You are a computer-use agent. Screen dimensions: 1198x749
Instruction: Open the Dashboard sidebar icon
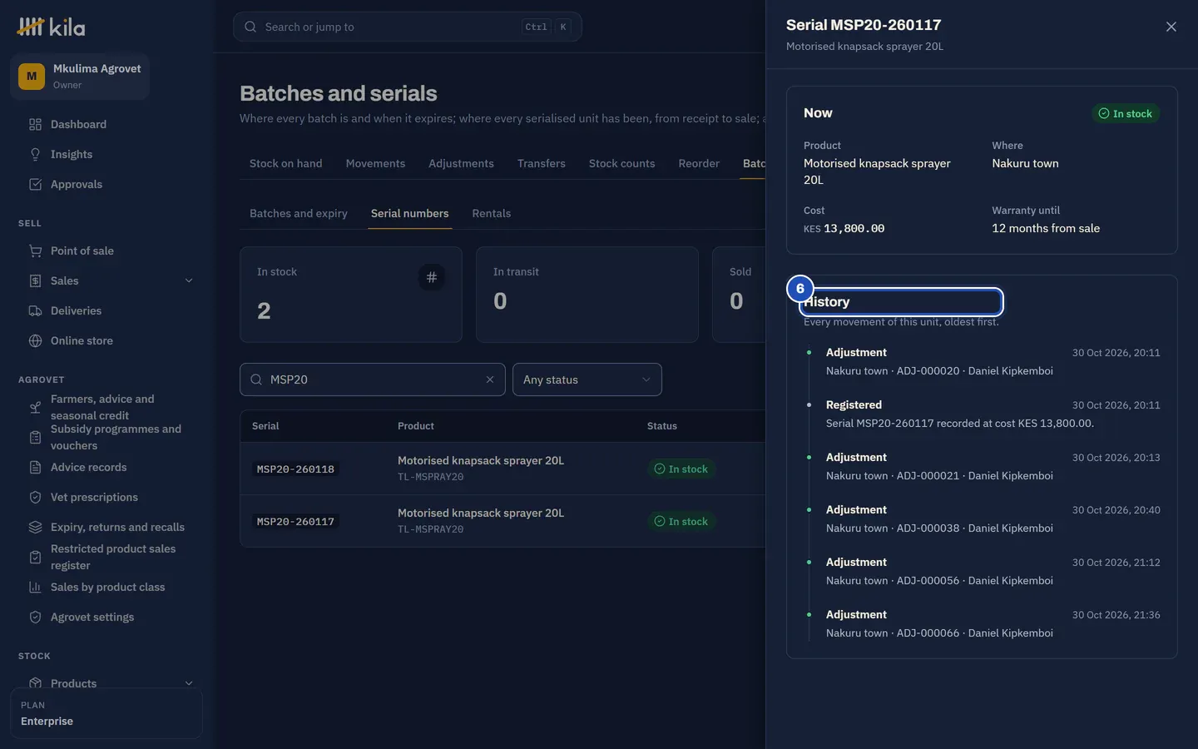[35, 125]
